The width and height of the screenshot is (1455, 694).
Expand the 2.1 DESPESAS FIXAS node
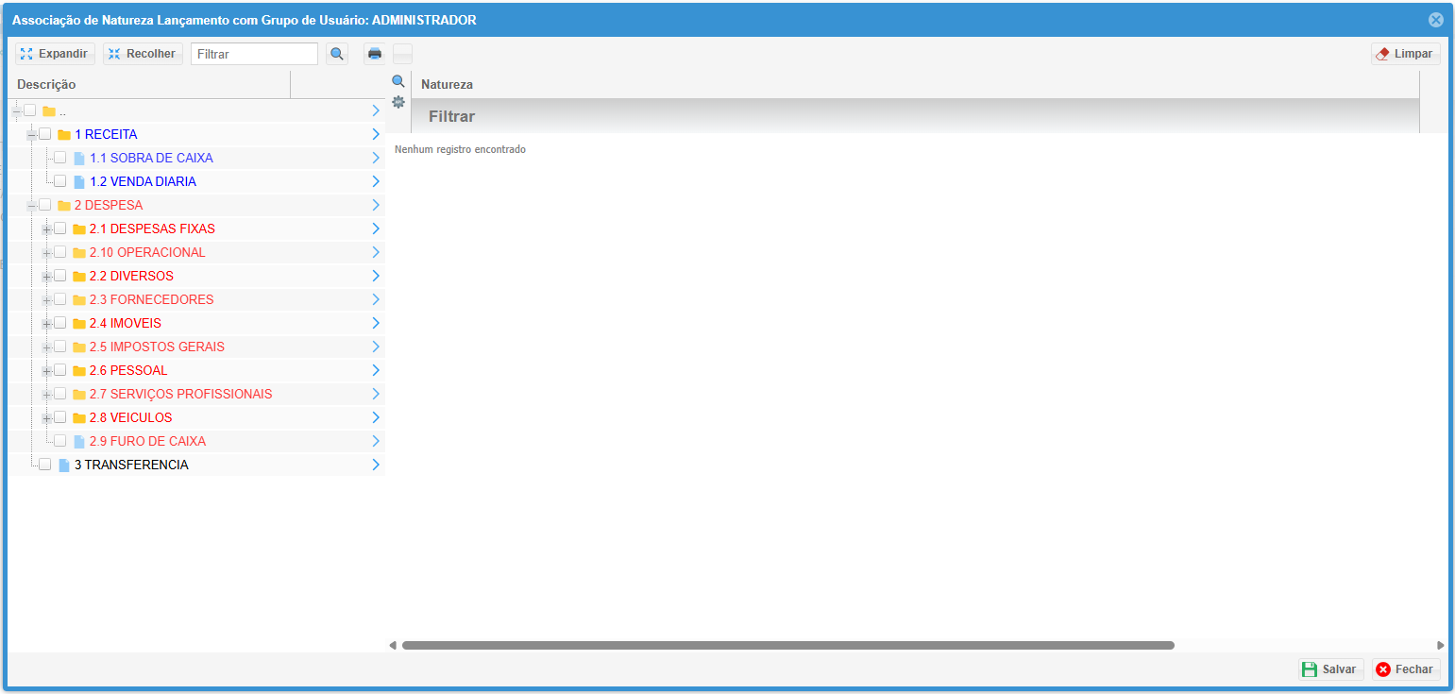coord(46,229)
